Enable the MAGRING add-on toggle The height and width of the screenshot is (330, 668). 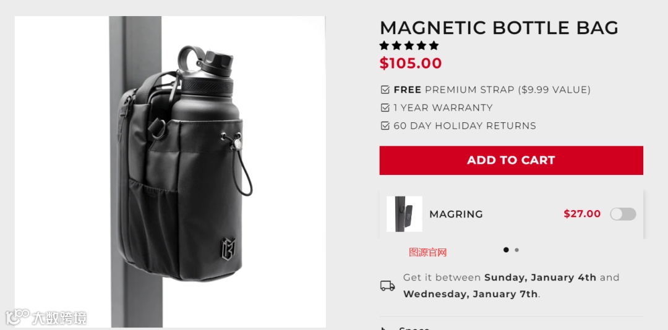point(623,214)
